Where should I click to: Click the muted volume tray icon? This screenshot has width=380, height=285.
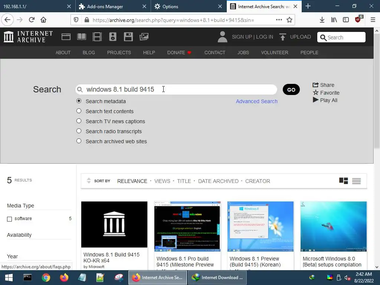tap(347, 278)
